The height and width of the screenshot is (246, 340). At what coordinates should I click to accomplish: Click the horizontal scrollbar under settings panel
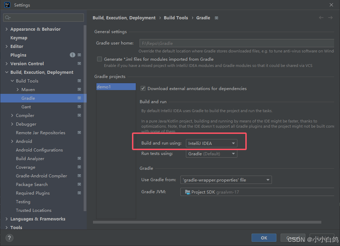(x=207, y=222)
